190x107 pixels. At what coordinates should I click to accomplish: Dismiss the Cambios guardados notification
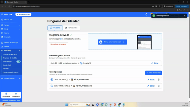(185, 16)
